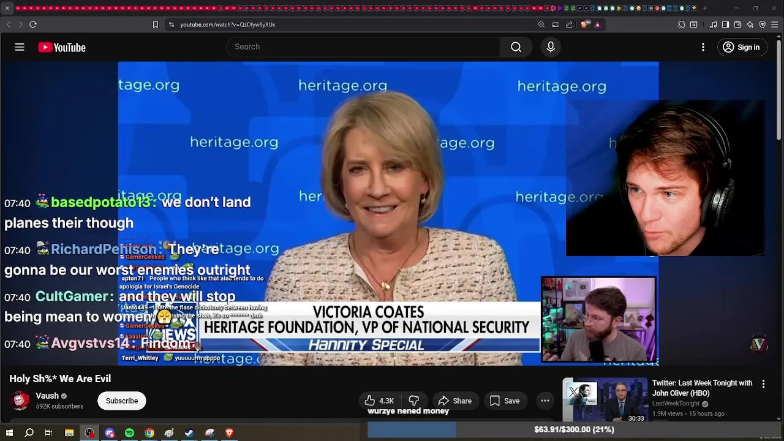Toggle the browser sidebar panel
Viewport: 784px width, 441px height.
point(725,24)
